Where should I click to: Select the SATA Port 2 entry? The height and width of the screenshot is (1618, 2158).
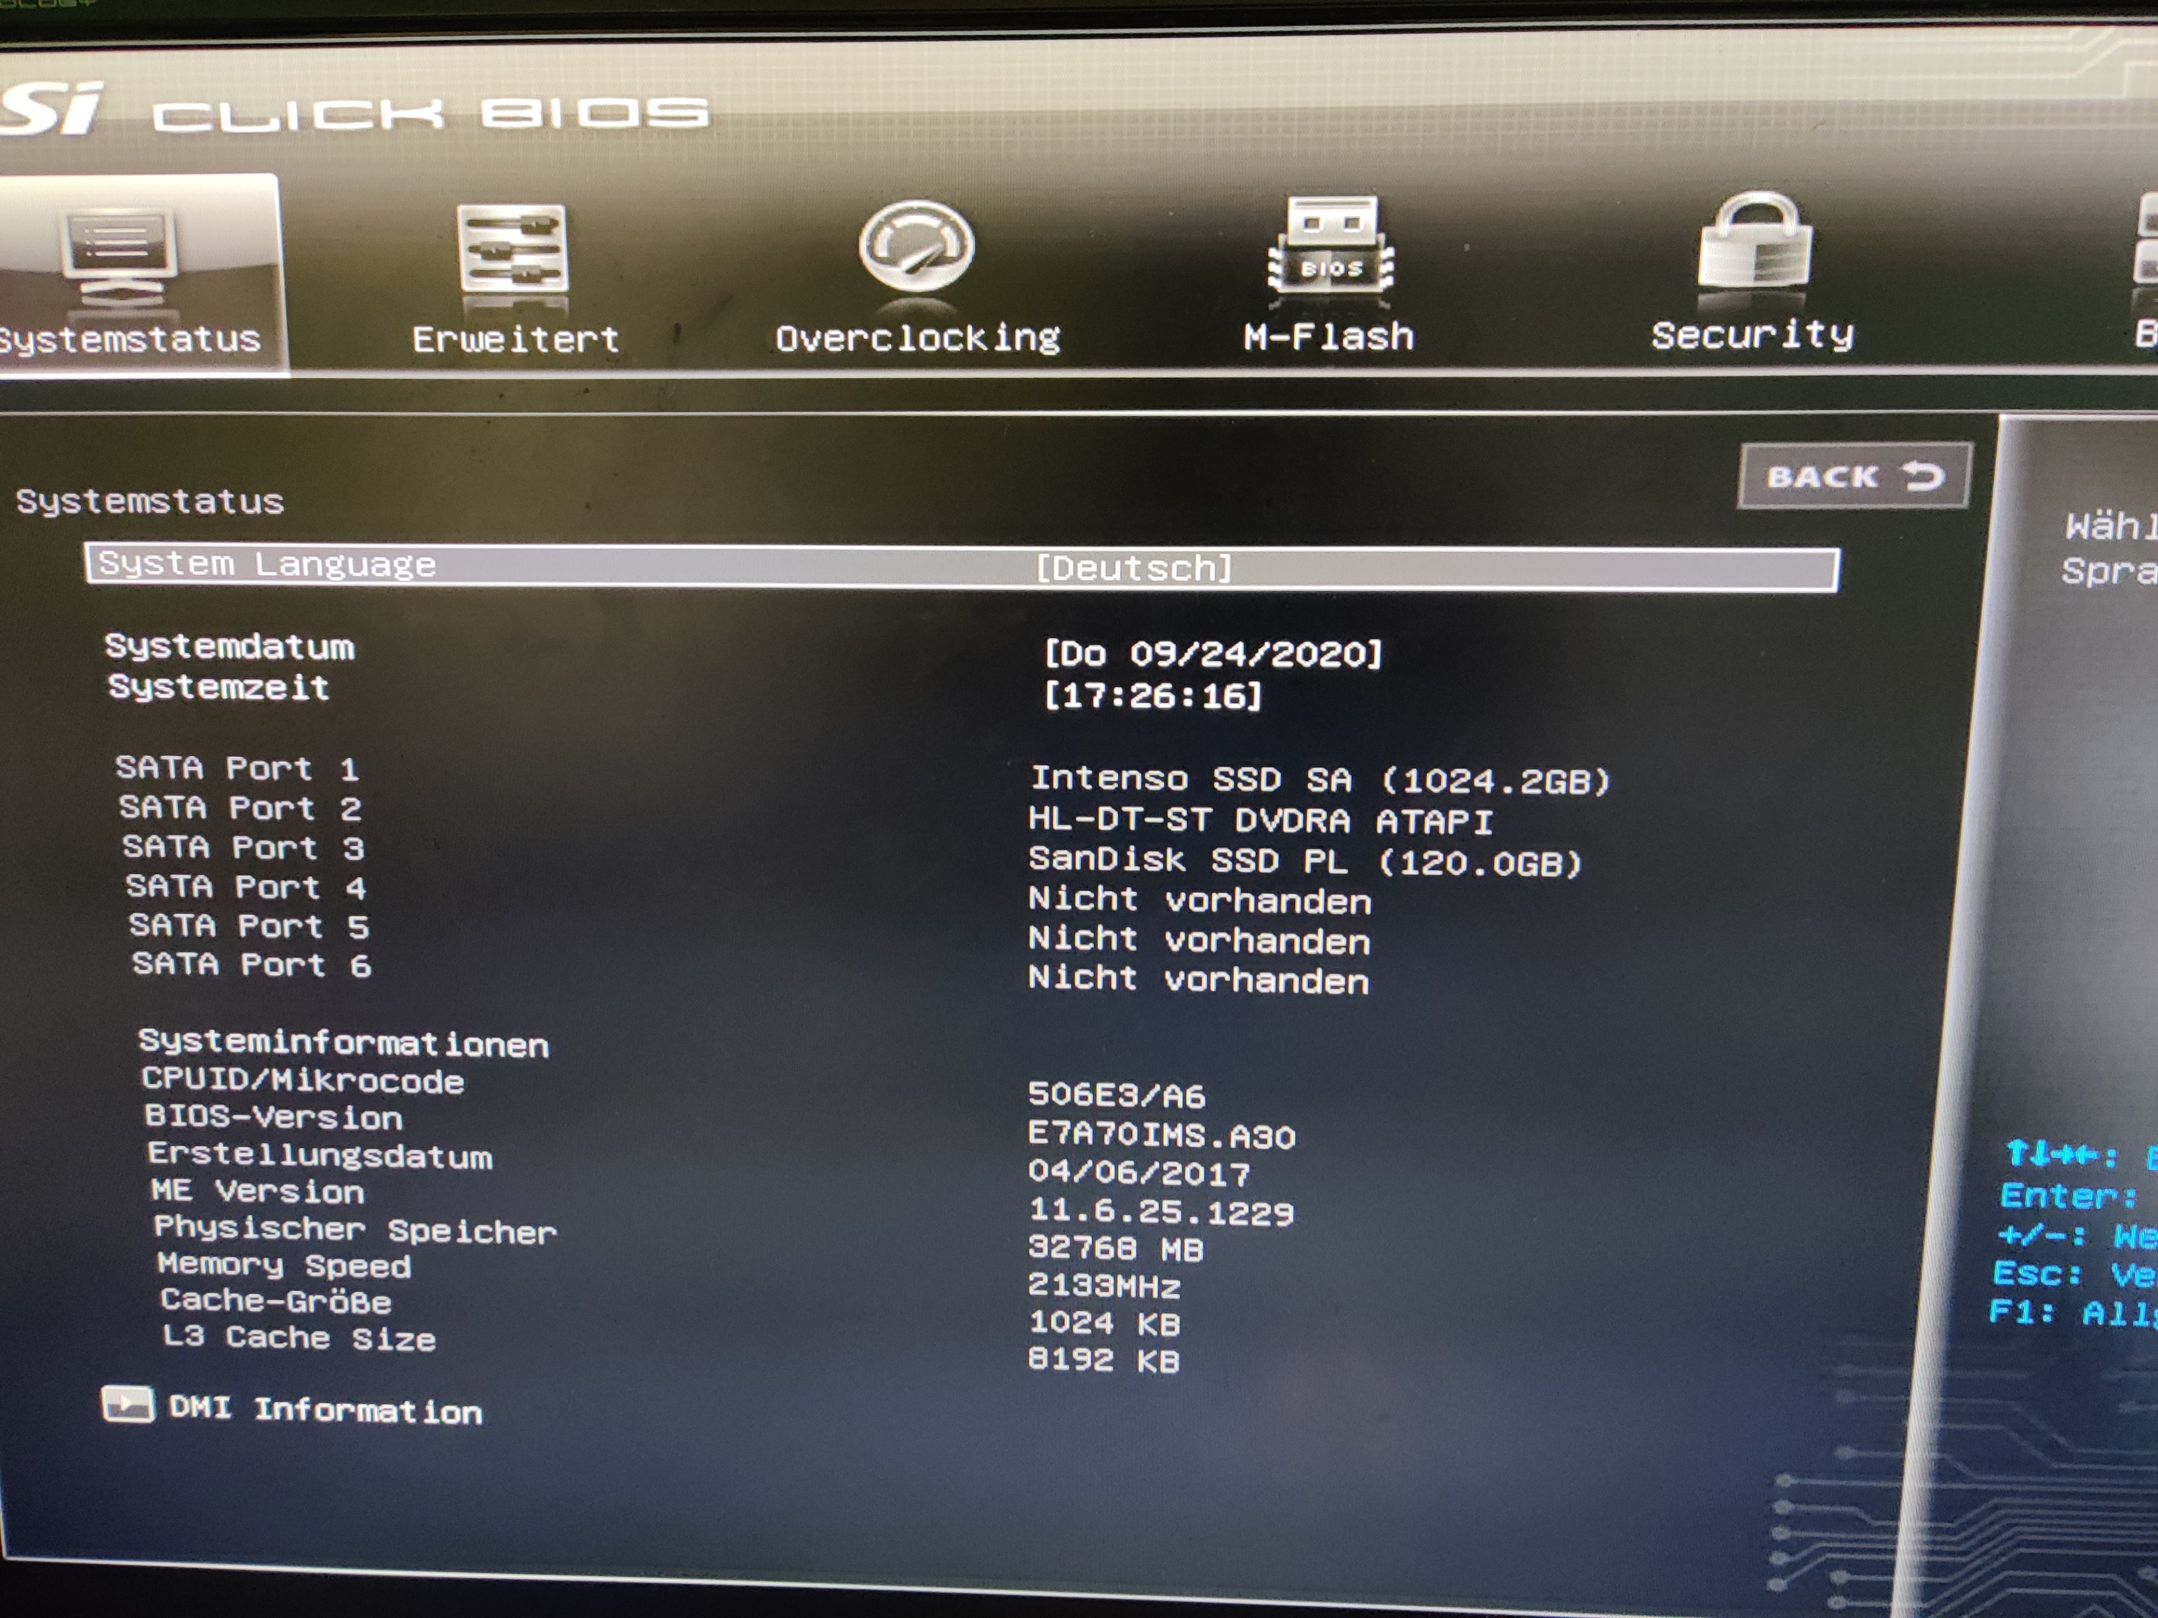pos(241,808)
